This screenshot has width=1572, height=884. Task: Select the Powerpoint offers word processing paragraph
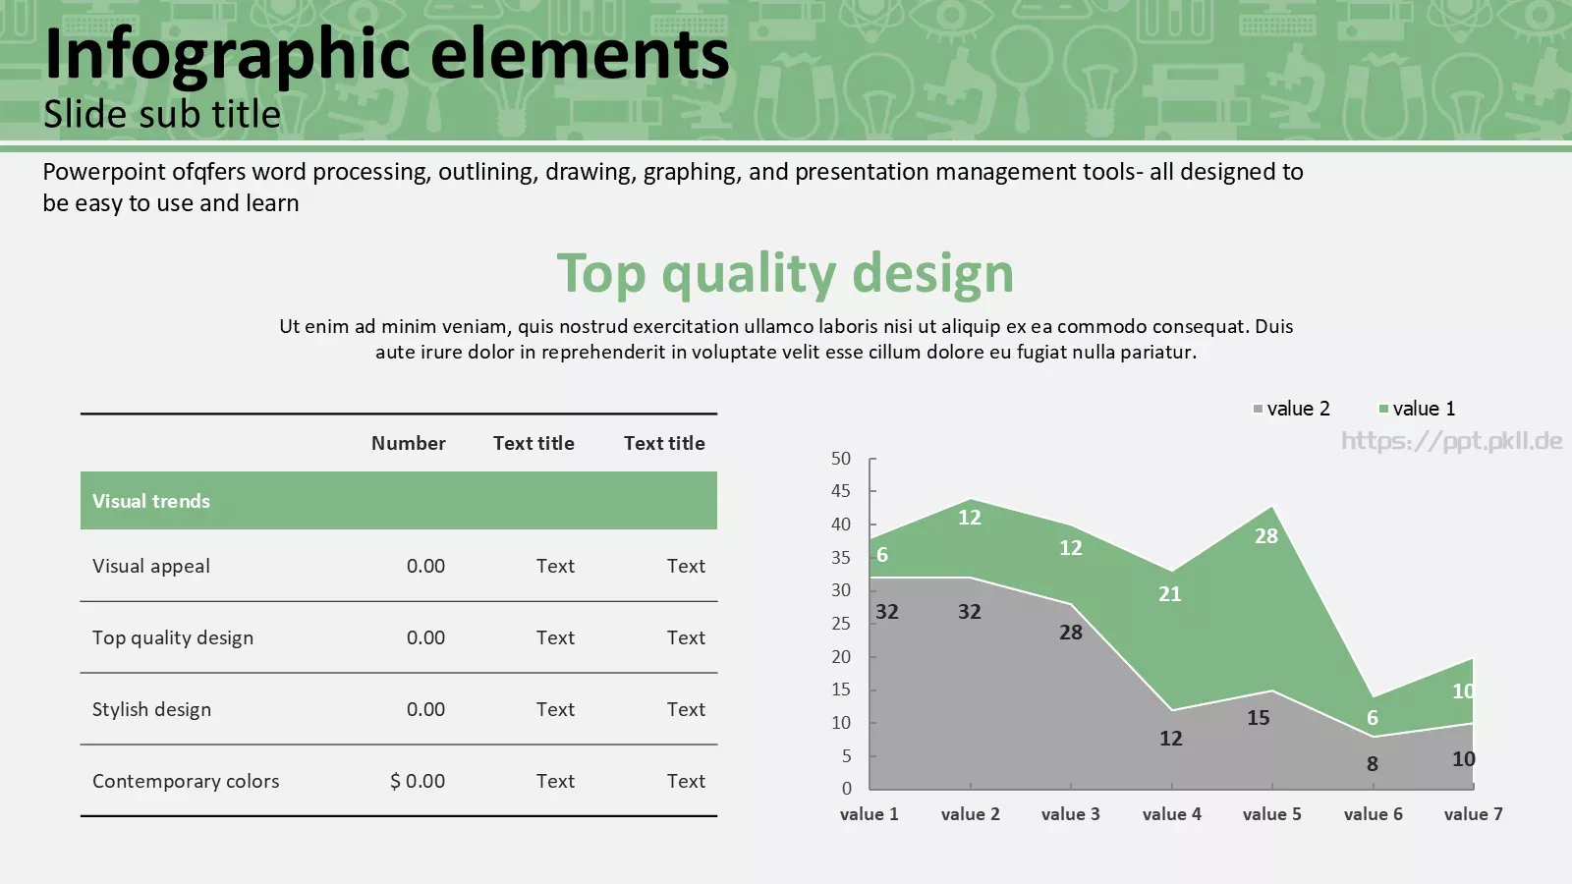pos(673,188)
